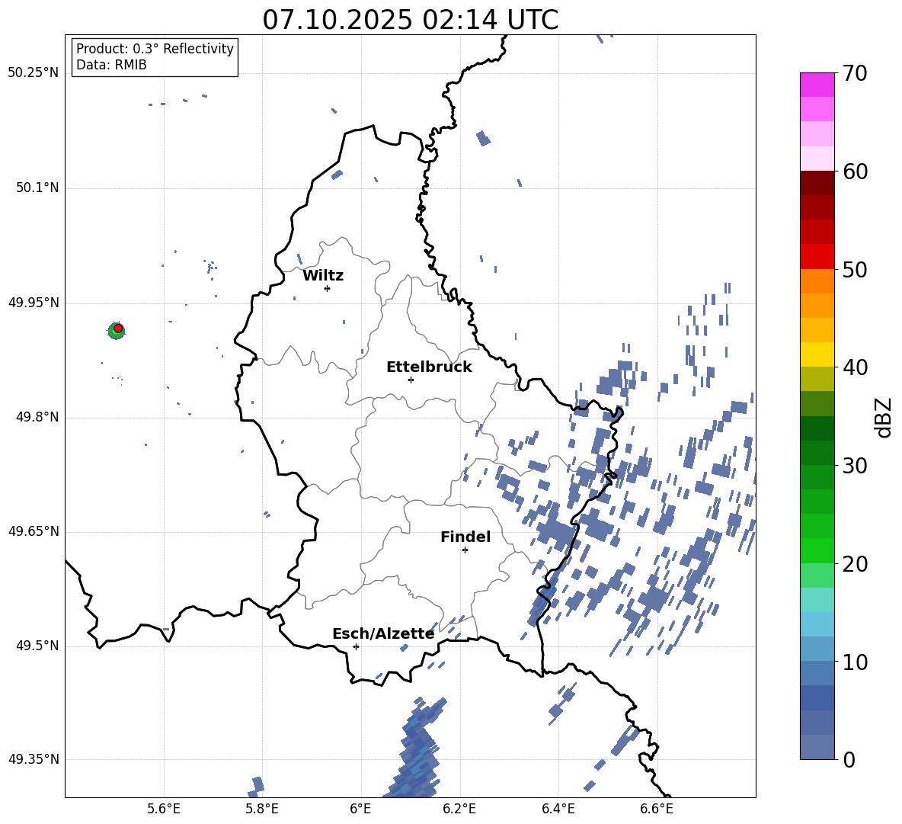This screenshot has height=824, width=902.
Task: Click the longitude label 6°E
Action: pos(360,809)
